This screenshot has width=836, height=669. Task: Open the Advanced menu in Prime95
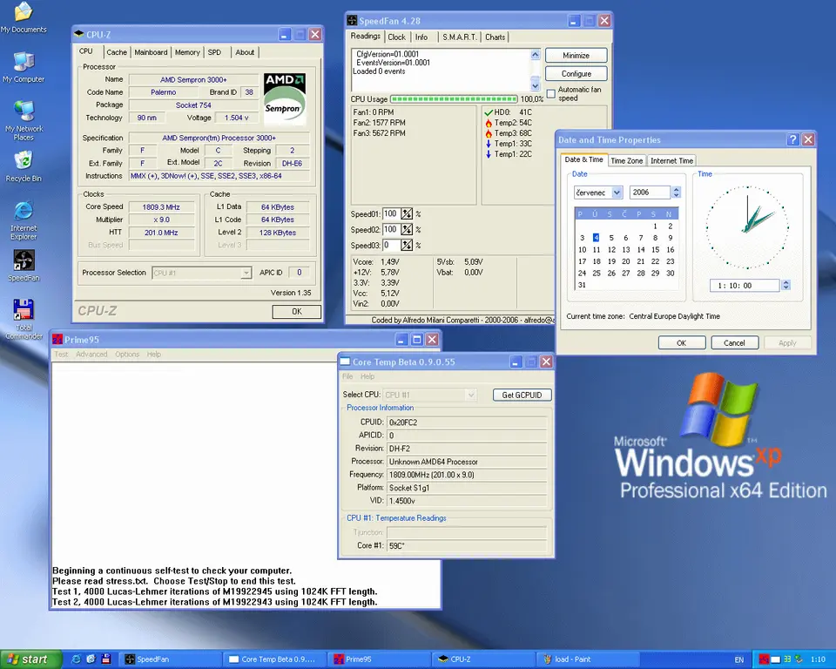click(91, 355)
